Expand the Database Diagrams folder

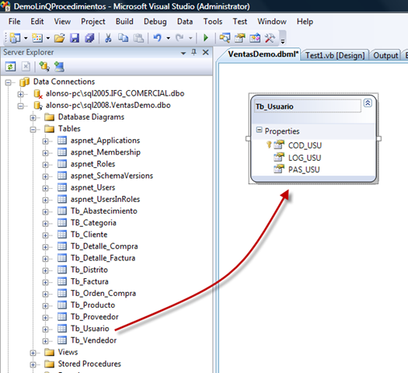pyautogui.click(x=33, y=118)
